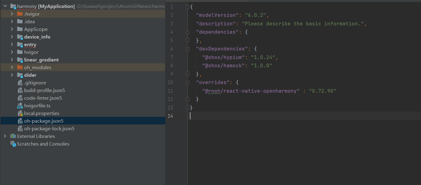Open code-linter.json5 in the tree
Screen dimensions: 421x185
(x=43, y=98)
